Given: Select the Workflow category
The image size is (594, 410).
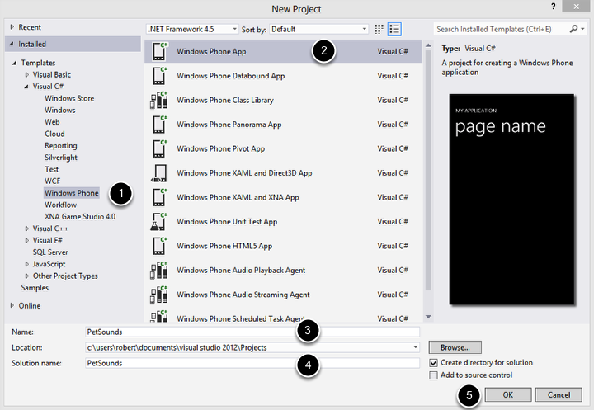Looking at the screenshot, I should [x=60, y=205].
